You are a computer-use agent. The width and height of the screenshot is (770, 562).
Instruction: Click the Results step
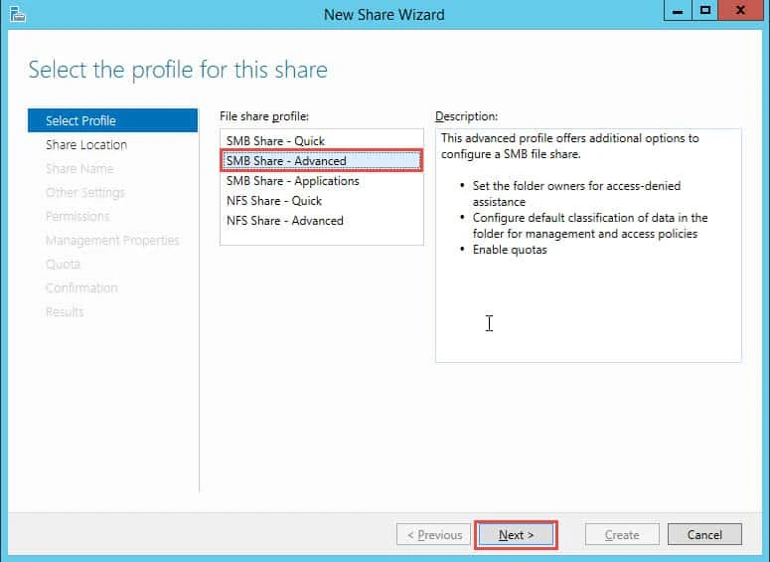coord(65,311)
